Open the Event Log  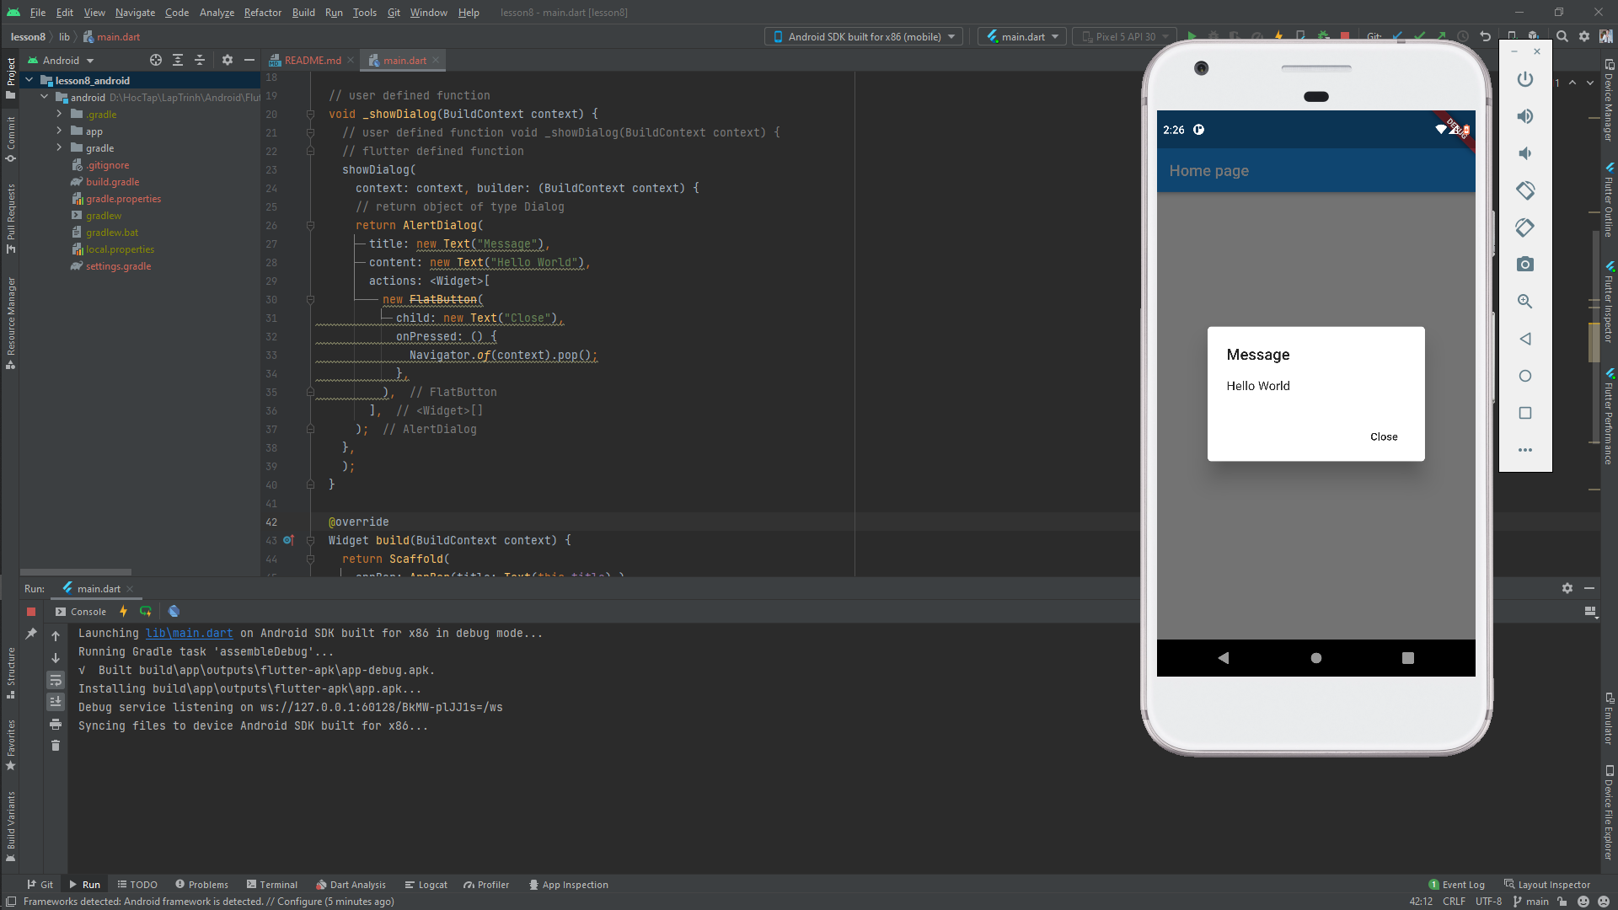click(1463, 884)
